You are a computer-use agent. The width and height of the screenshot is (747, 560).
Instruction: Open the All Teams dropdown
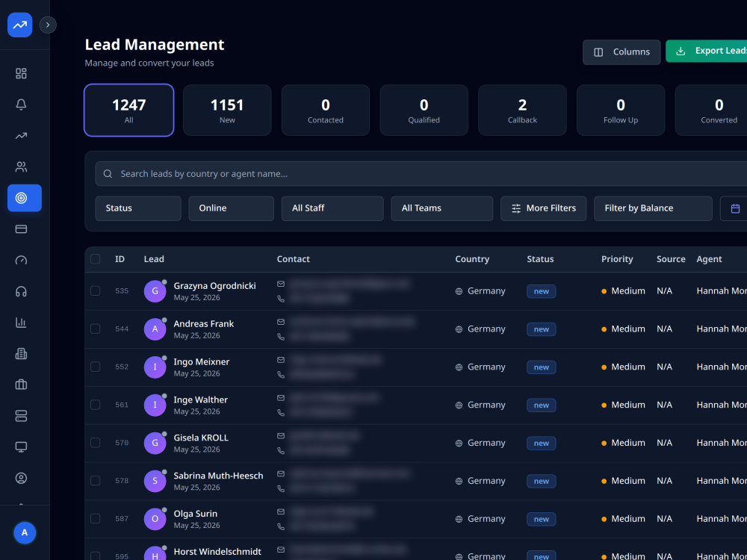[442, 208]
